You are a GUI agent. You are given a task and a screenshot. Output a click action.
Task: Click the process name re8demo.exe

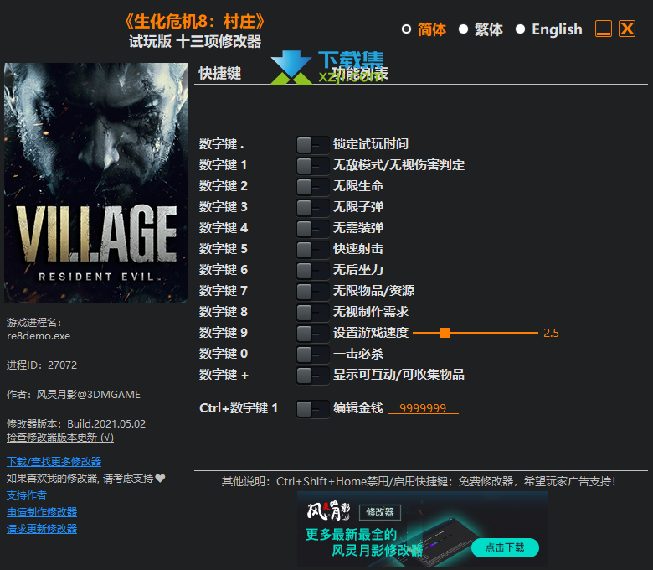(39, 336)
